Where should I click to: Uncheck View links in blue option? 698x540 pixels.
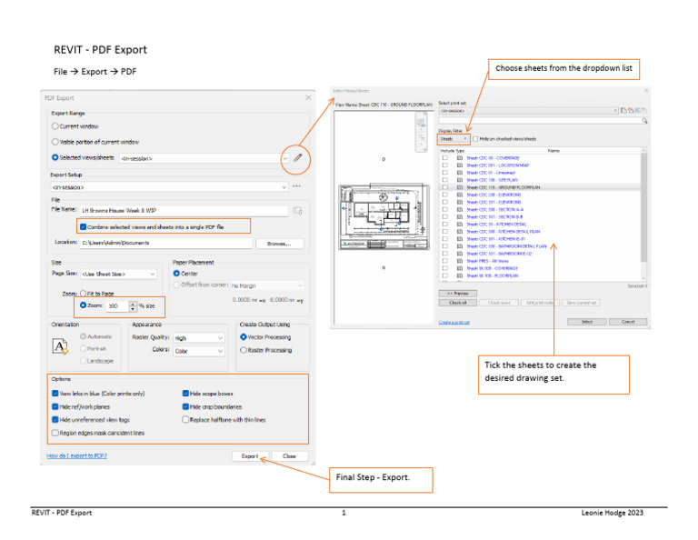point(55,394)
